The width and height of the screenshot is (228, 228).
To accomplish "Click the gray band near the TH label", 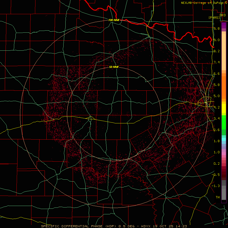I will click(224, 194).
